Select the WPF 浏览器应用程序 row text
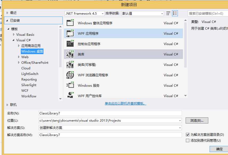This screenshot has width=228, height=155. coord(93,75)
